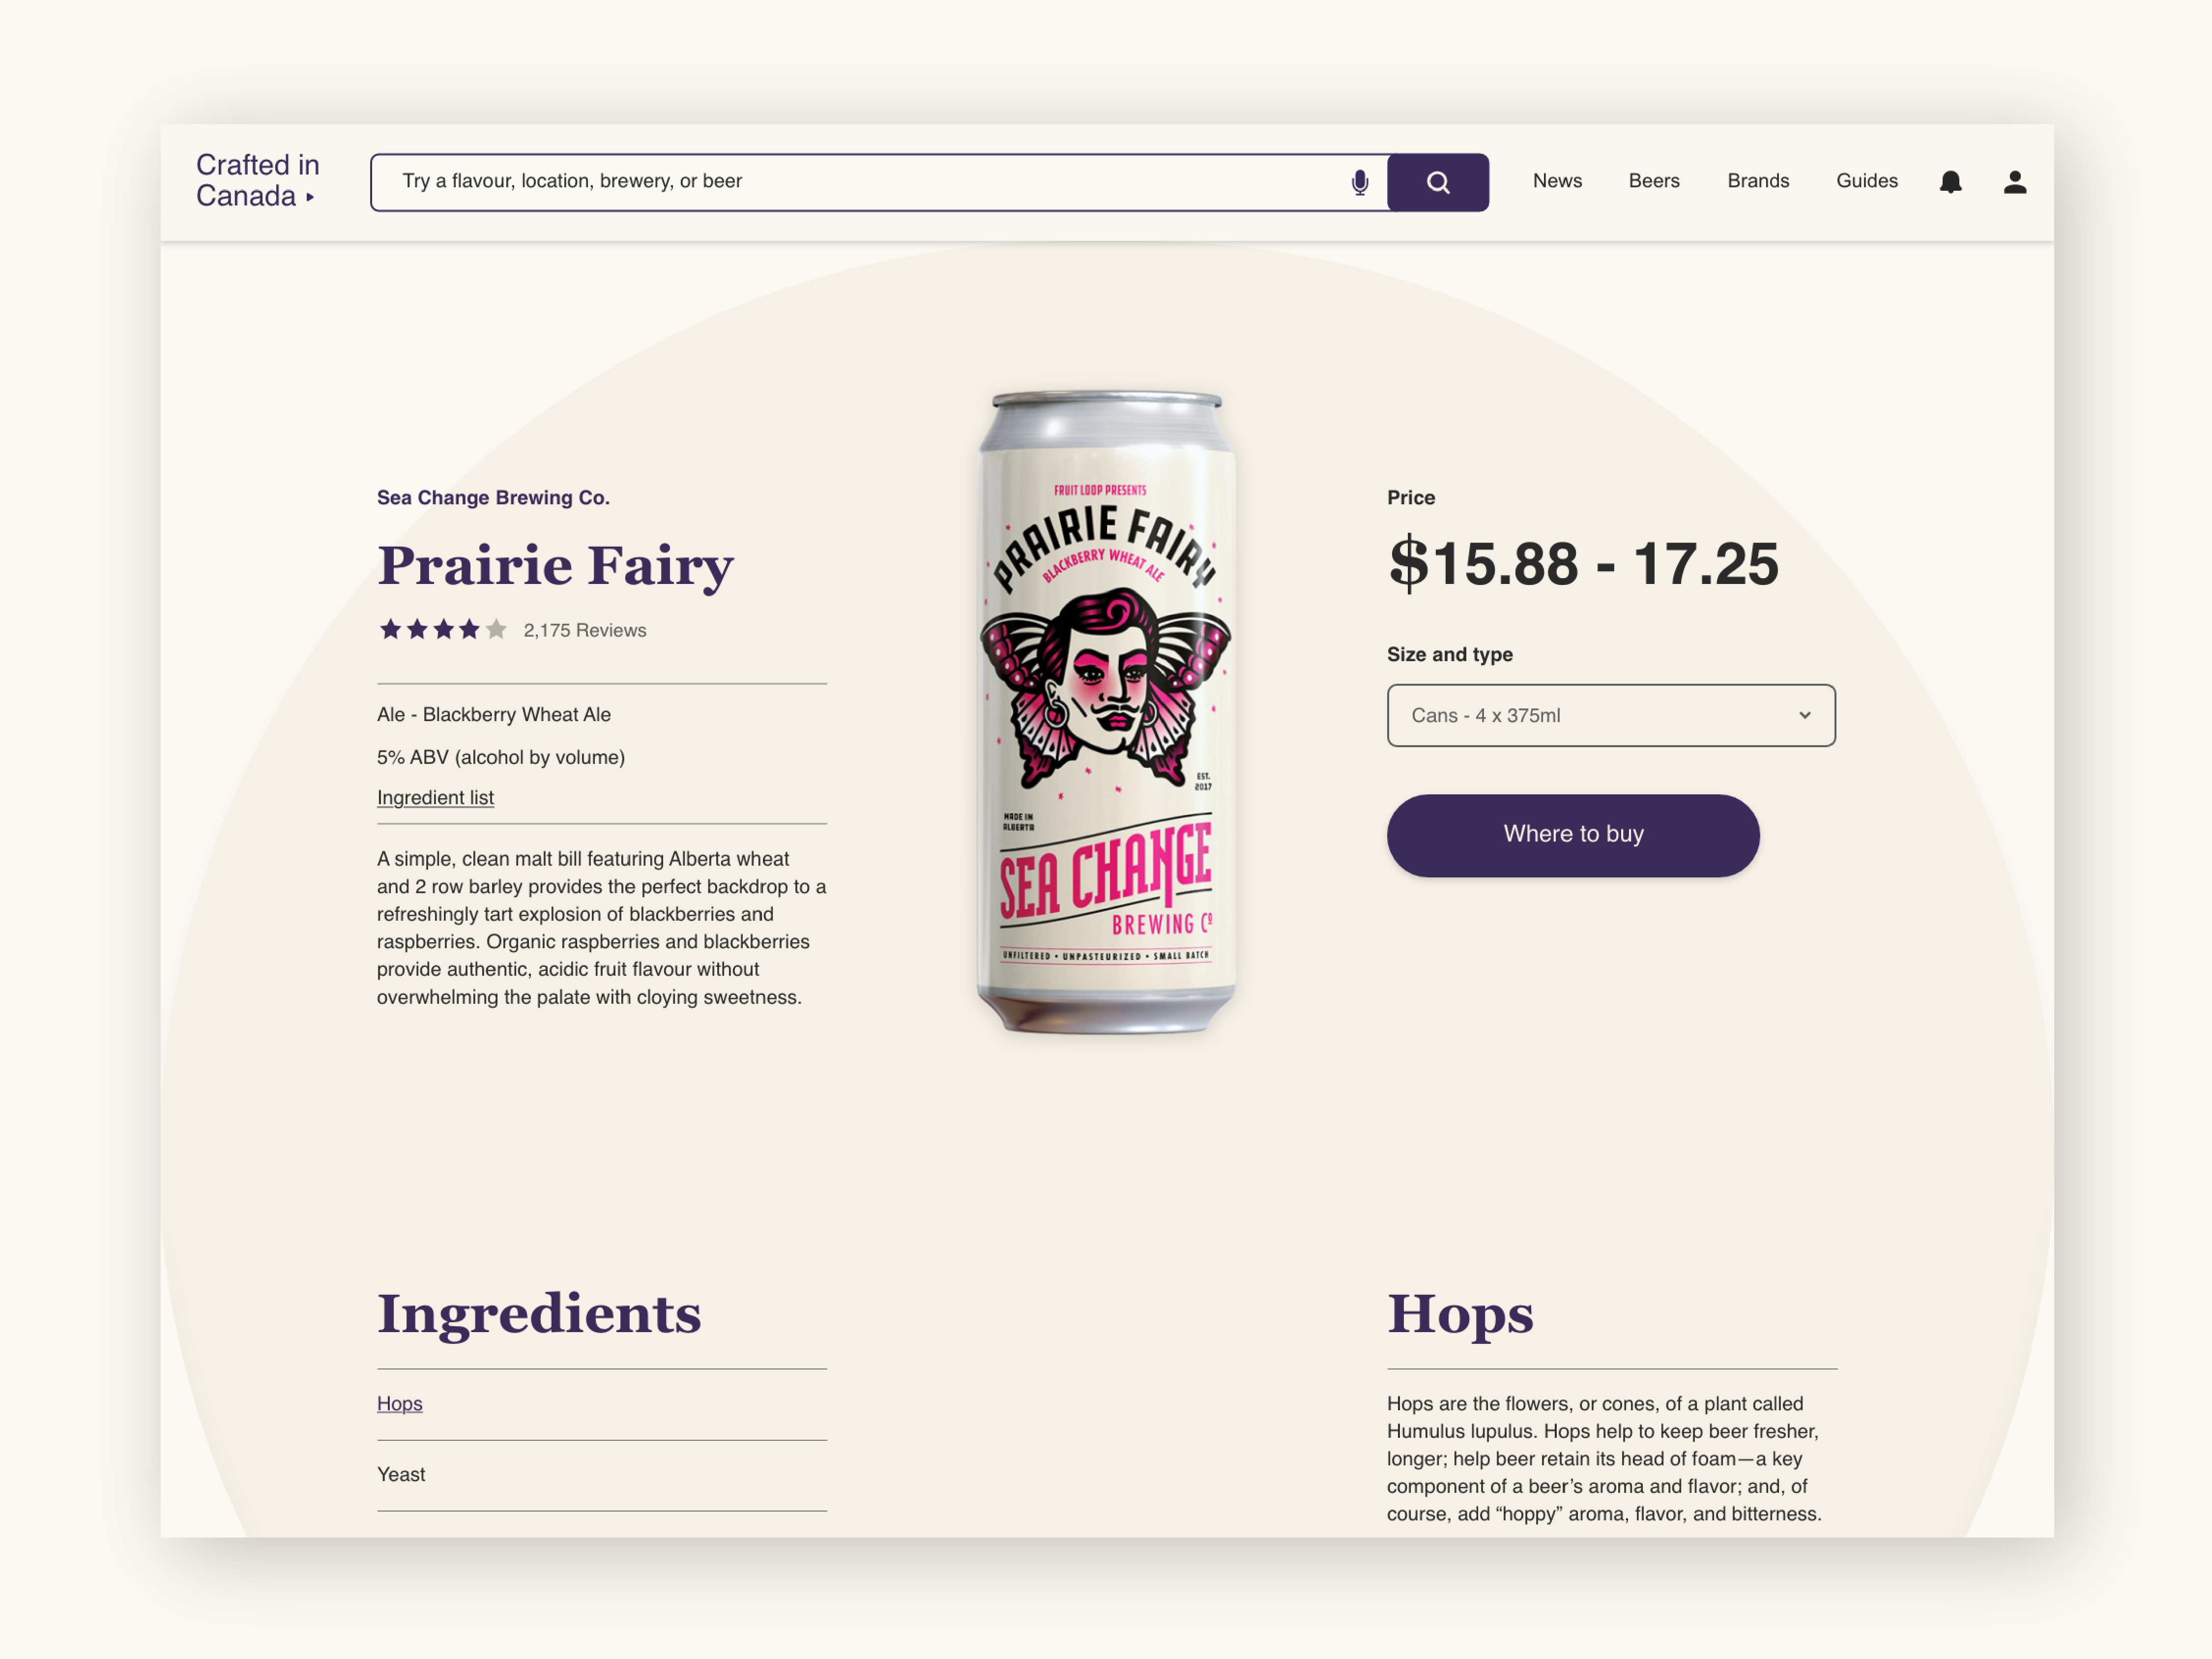Open the Hops ingredient link
This screenshot has height=1659, width=2212.
tap(399, 1403)
